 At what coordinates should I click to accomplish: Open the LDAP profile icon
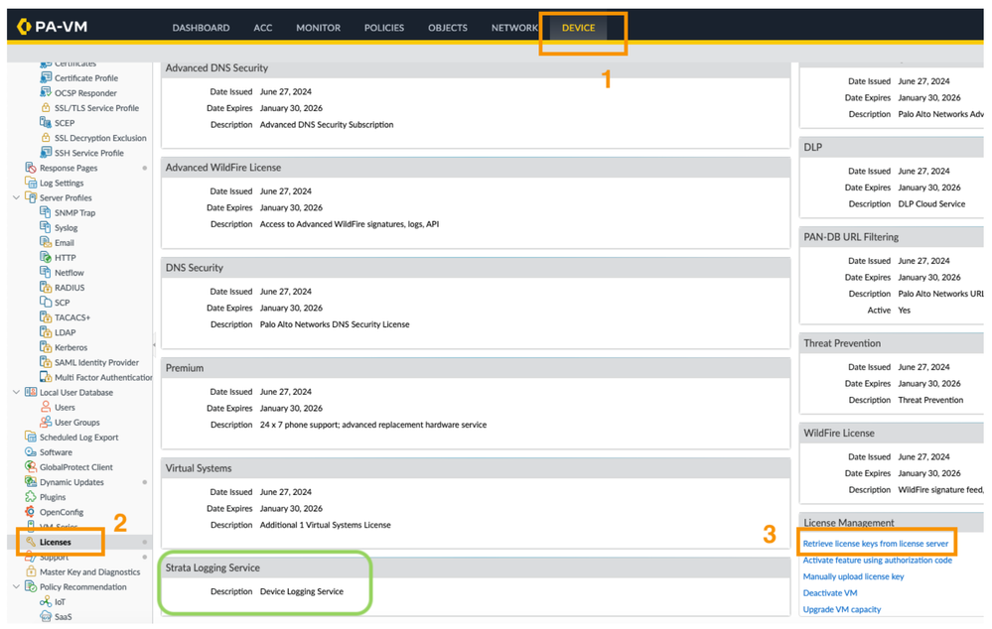pyautogui.click(x=46, y=332)
